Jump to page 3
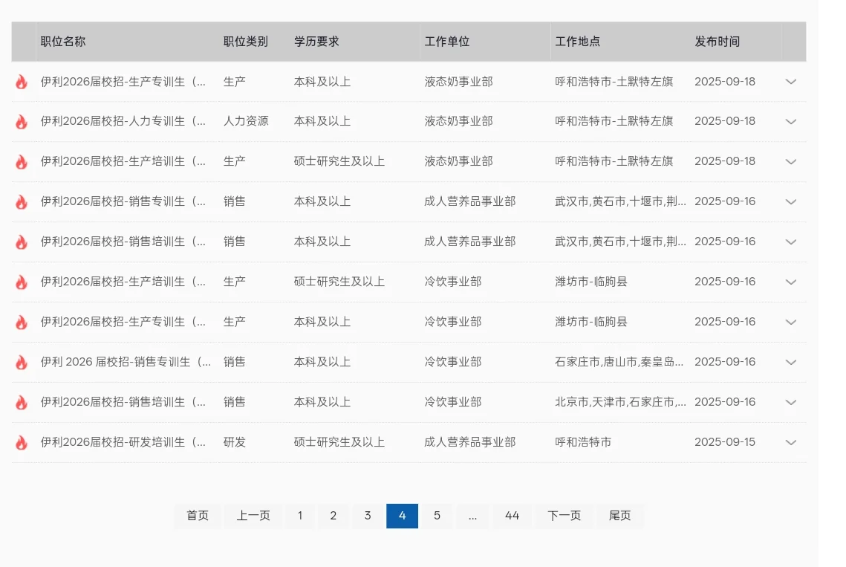 coord(368,516)
